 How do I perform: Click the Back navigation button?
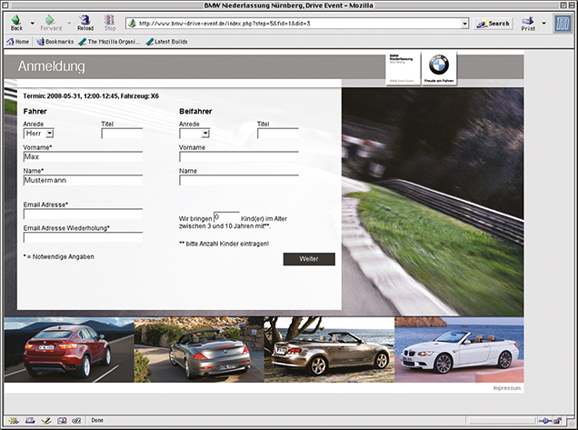(x=16, y=22)
